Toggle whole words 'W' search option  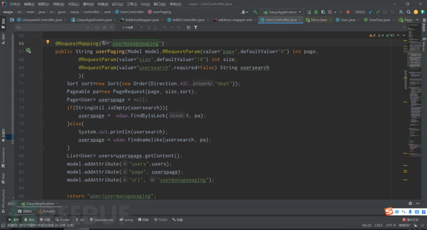[105, 28]
